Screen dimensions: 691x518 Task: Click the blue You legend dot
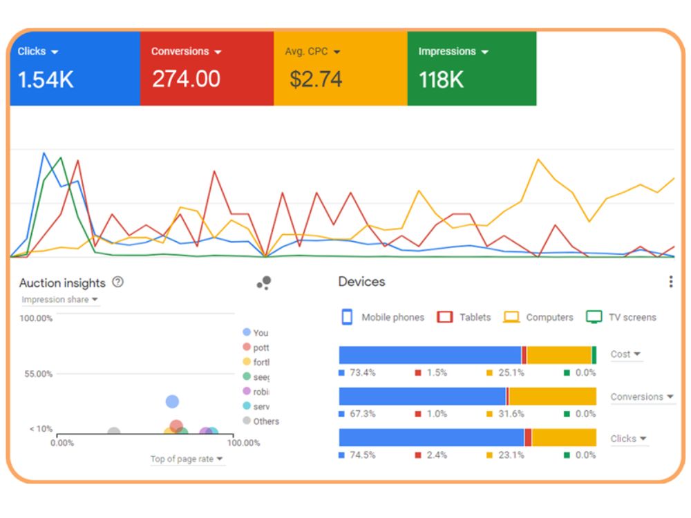point(247,332)
